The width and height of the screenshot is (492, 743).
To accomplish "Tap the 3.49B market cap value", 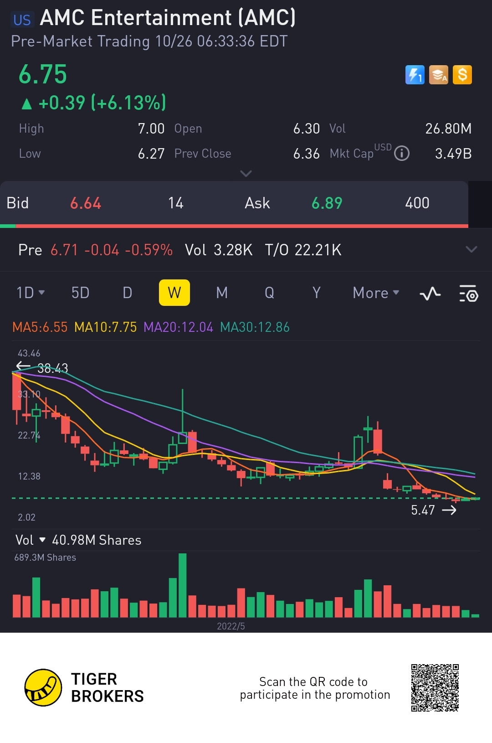I will [453, 154].
